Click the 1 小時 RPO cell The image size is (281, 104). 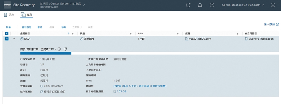[x=141, y=39]
